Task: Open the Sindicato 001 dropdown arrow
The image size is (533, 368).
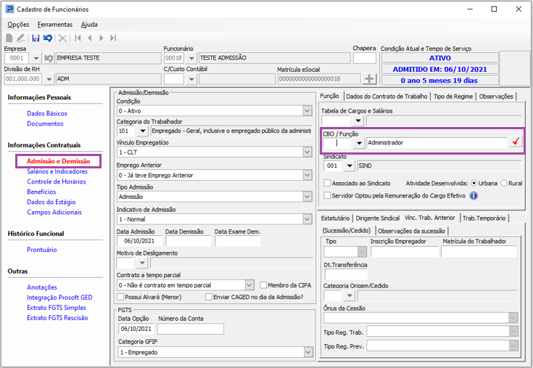Action: point(349,166)
